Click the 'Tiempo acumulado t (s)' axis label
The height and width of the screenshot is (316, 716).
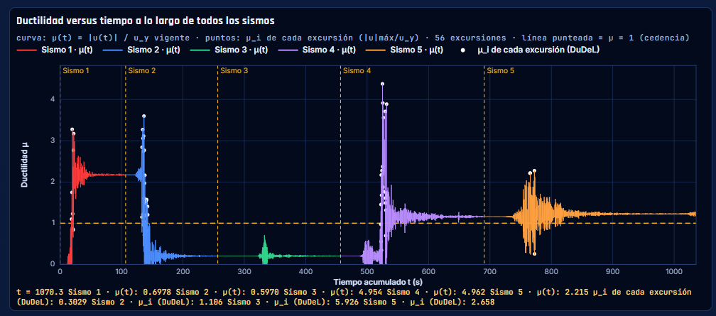(377, 281)
